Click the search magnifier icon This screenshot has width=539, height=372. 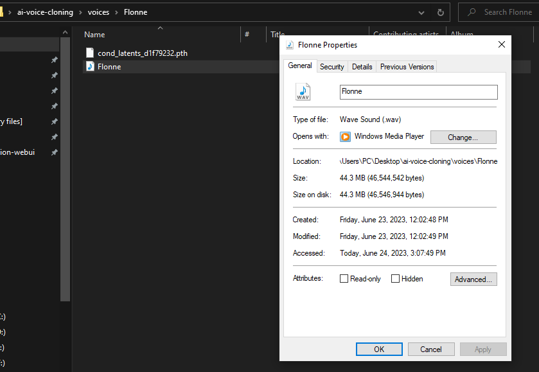tap(472, 12)
